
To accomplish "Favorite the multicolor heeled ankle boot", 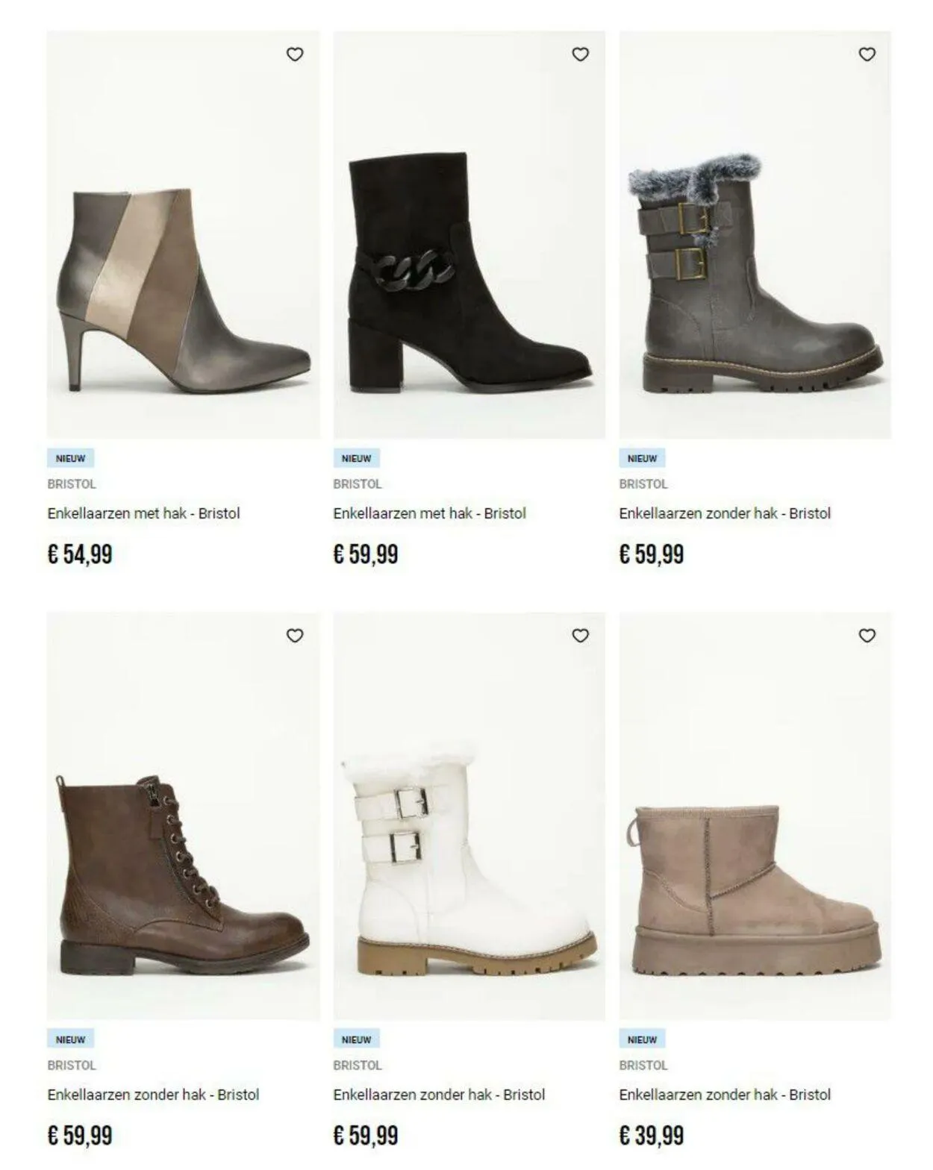I will 295,54.
